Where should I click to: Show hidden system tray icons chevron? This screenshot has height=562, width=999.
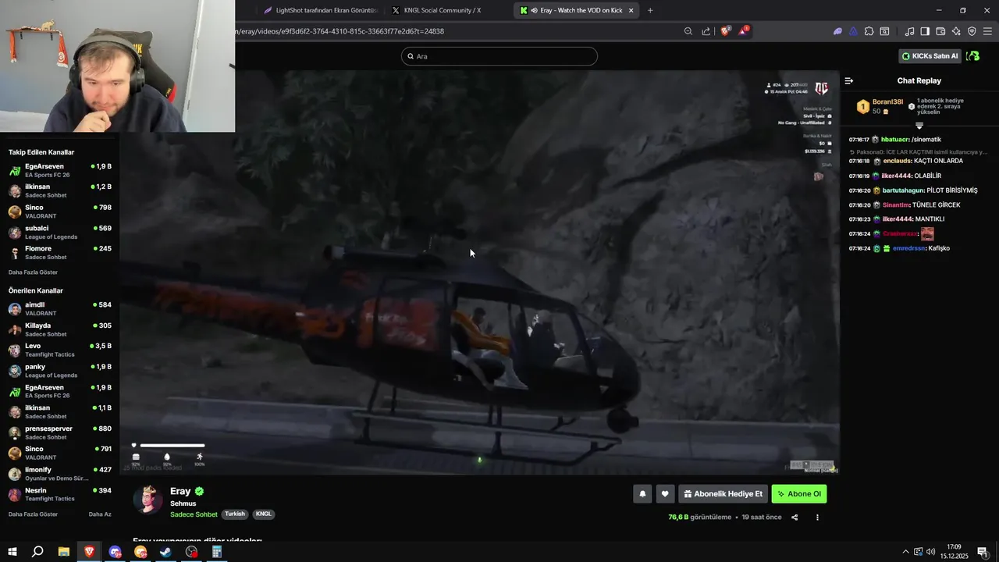pos(905,552)
